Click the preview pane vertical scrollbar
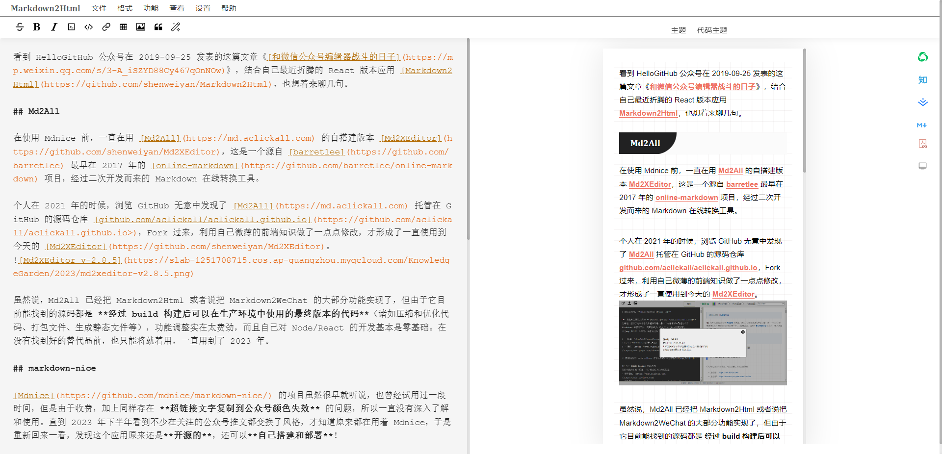This screenshot has height=454, width=942. (805, 110)
